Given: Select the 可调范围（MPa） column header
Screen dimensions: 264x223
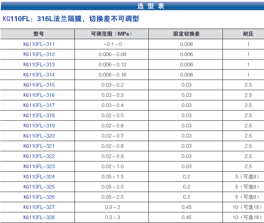Looking at the screenshot, I should click(112, 34).
